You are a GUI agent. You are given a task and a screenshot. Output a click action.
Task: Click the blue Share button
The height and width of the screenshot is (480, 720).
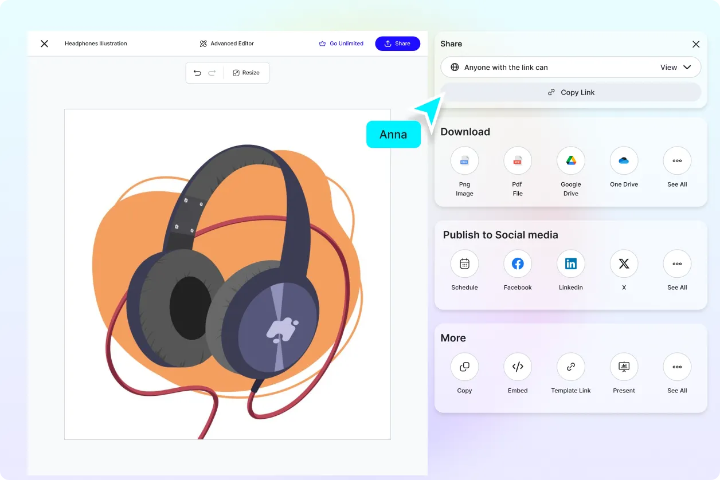tap(397, 44)
